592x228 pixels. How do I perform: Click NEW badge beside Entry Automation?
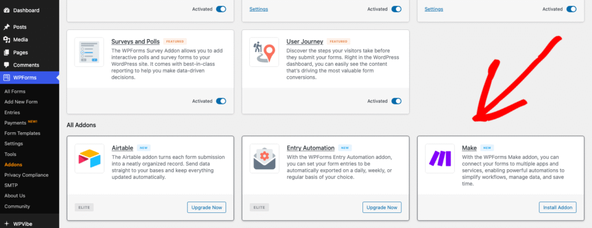[x=345, y=148]
